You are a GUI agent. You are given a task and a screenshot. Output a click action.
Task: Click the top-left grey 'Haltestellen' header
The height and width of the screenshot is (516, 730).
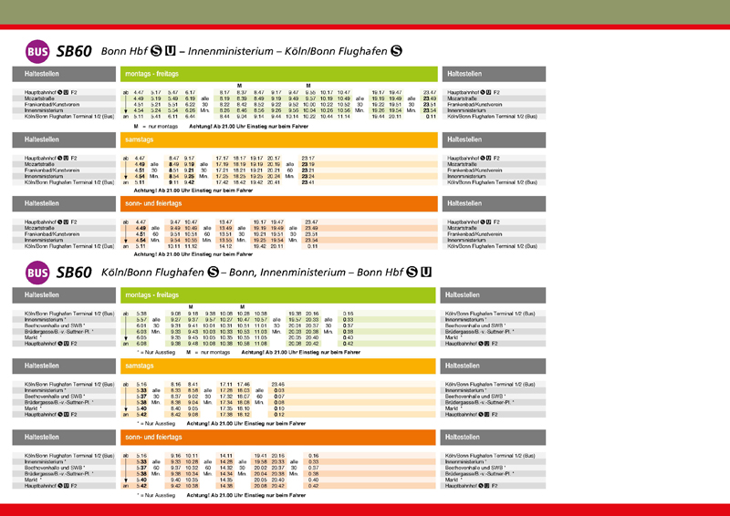coord(64,73)
